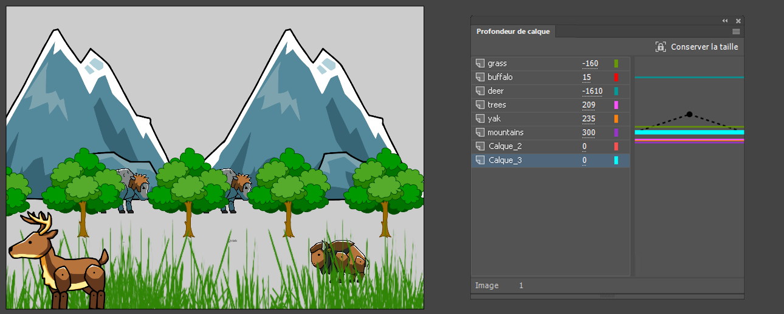The width and height of the screenshot is (784, 314).
Task: Click the purple mountains color swatch
Action: [616, 132]
